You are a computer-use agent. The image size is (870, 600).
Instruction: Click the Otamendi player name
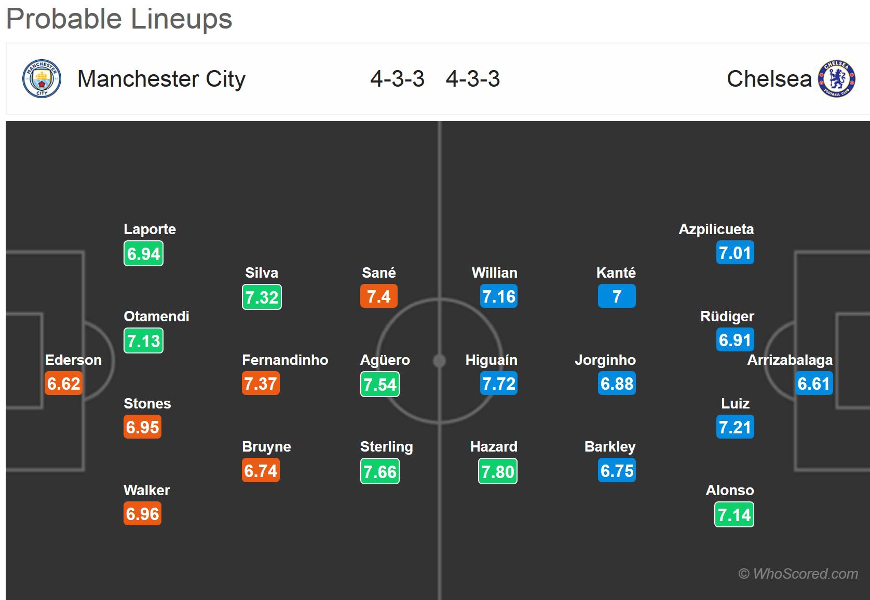[156, 316]
